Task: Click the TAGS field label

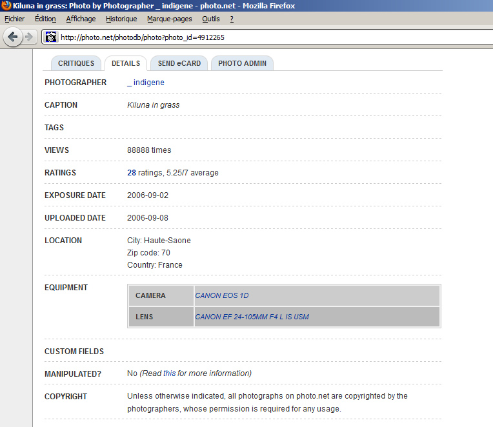Action: point(54,128)
